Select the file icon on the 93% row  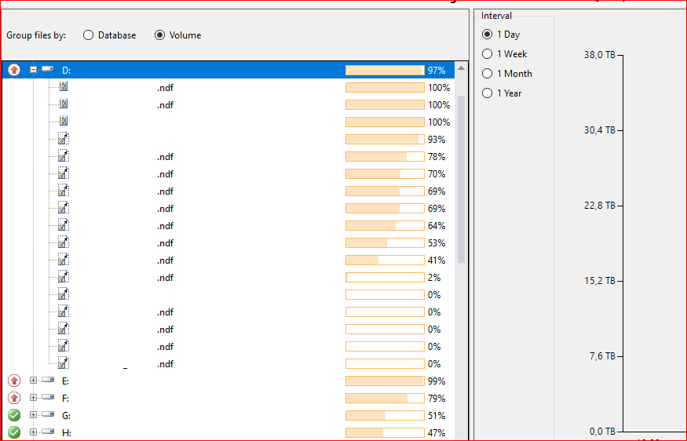[64, 139]
